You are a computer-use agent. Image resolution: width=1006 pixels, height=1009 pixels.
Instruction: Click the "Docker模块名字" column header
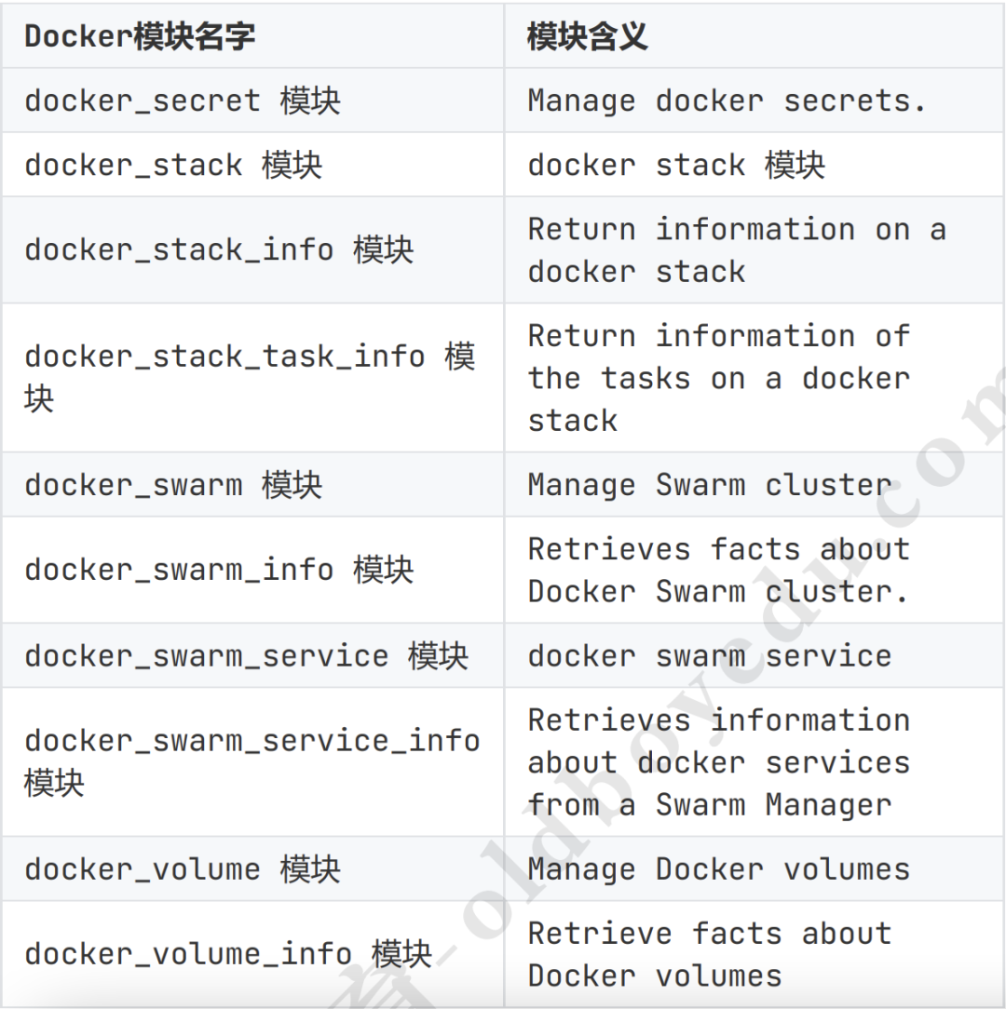click(140, 37)
